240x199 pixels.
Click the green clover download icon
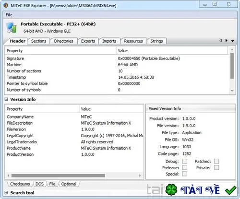tap(171, 189)
